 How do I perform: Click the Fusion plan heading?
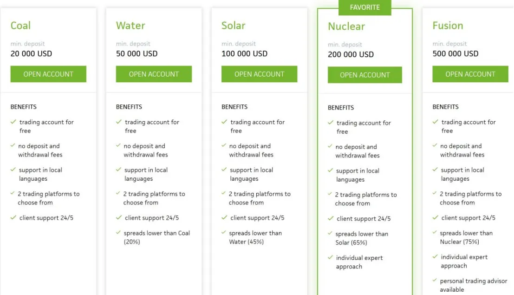448,25
